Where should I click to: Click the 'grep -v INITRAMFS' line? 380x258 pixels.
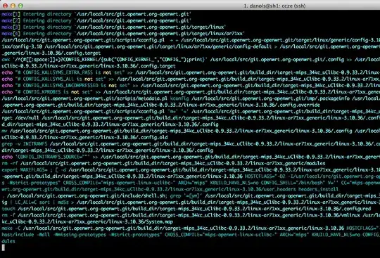(191, 144)
